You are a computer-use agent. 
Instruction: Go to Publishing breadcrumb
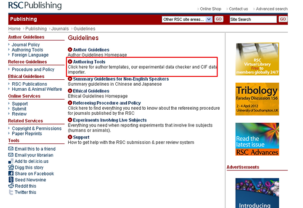click(x=36, y=29)
